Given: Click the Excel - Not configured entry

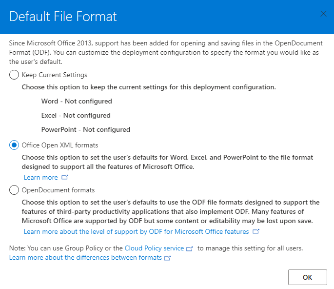Looking at the screenshot, I should click(76, 115).
